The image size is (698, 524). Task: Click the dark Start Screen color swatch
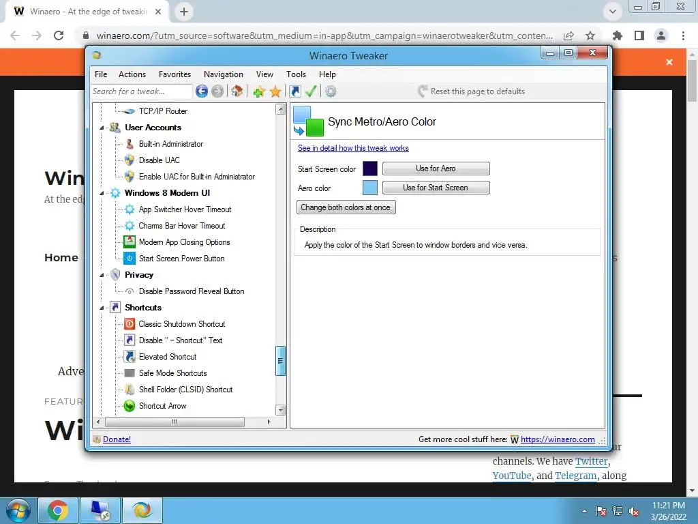370,169
